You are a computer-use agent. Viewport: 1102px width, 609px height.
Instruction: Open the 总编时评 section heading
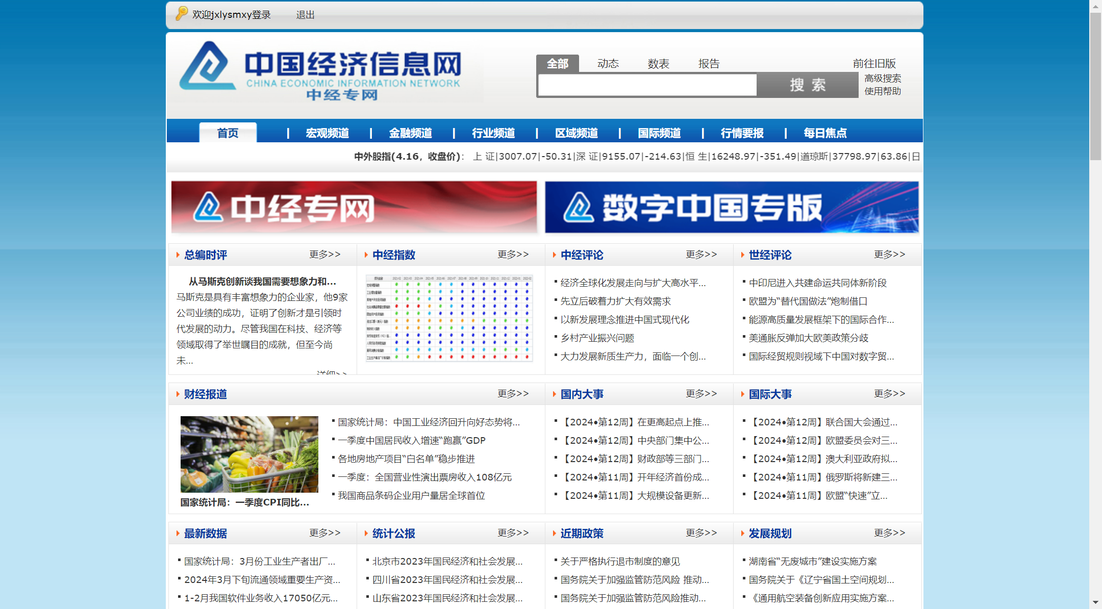click(x=206, y=255)
